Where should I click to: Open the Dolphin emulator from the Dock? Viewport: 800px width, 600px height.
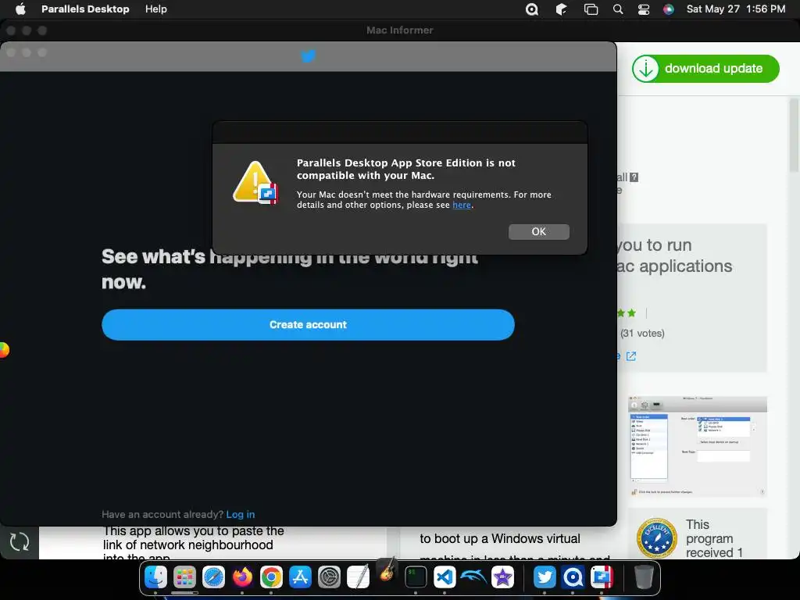coord(473,577)
